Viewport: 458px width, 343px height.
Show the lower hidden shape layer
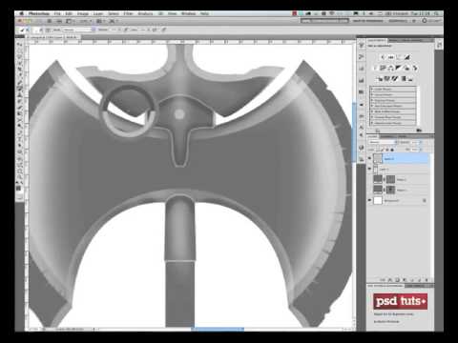[x=369, y=190]
